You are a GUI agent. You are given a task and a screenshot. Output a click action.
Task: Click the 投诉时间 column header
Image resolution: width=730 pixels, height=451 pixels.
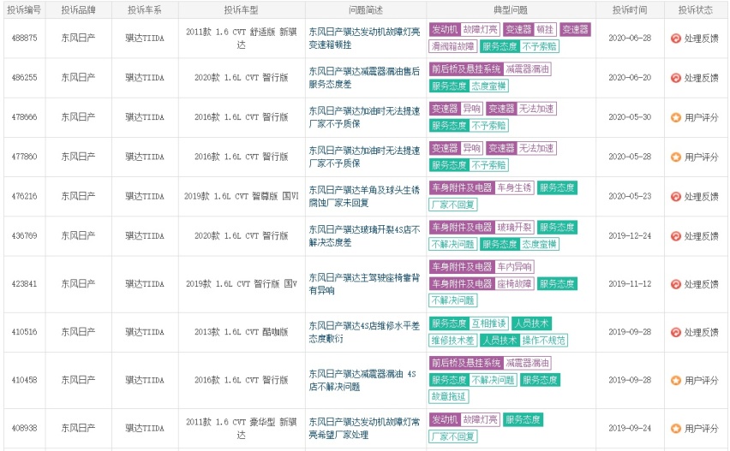click(x=630, y=9)
